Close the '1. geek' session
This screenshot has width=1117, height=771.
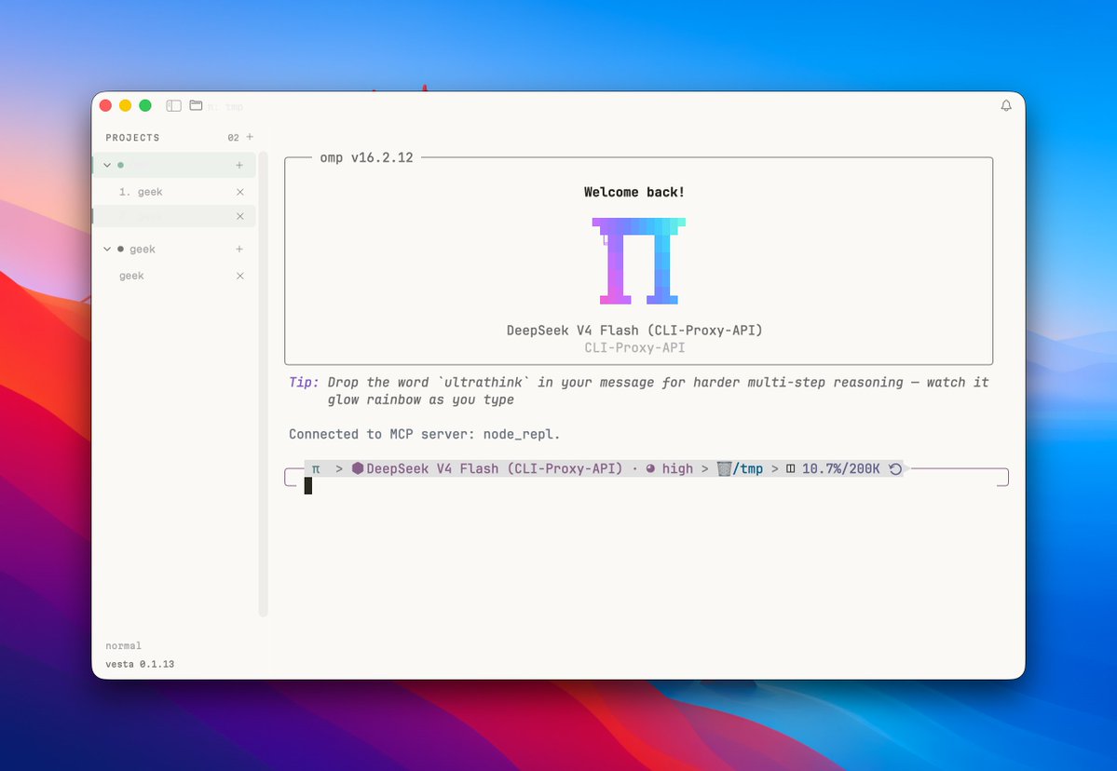click(240, 192)
